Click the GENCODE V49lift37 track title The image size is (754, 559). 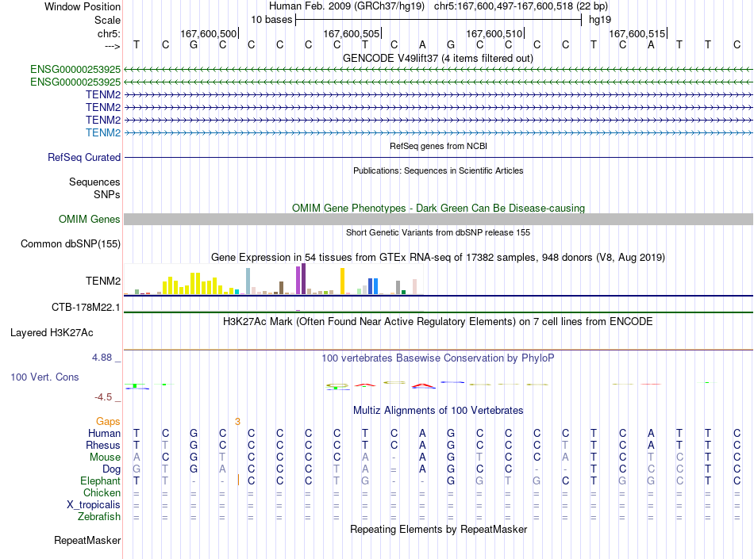pyautogui.click(x=438, y=59)
